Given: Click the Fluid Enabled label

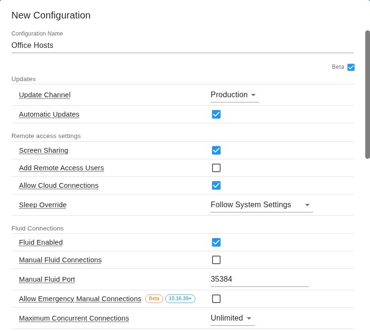Looking at the screenshot, I should pyautogui.click(x=41, y=242).
